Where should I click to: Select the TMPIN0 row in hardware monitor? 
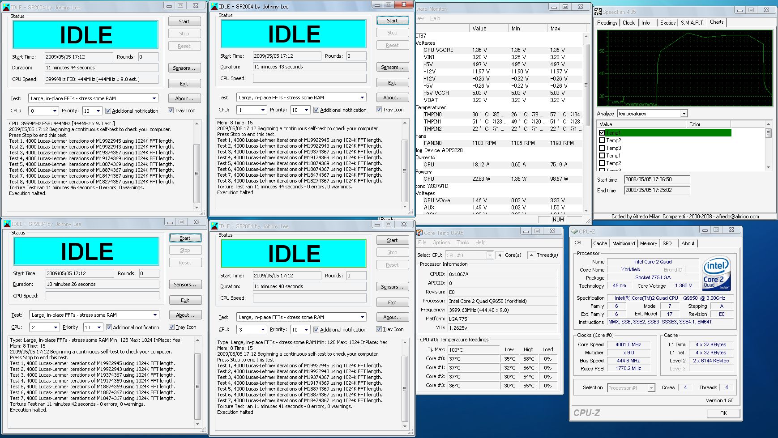click(499, 115)
